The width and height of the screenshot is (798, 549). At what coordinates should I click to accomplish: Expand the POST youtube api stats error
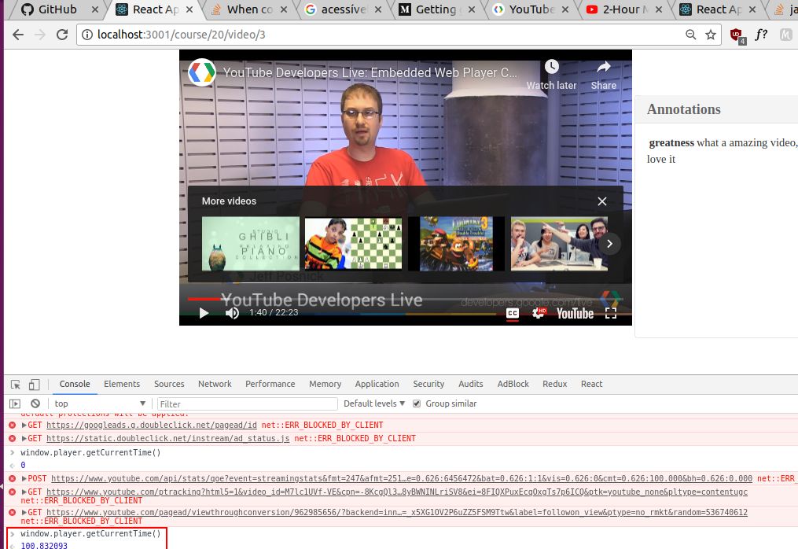click(24, 479)
